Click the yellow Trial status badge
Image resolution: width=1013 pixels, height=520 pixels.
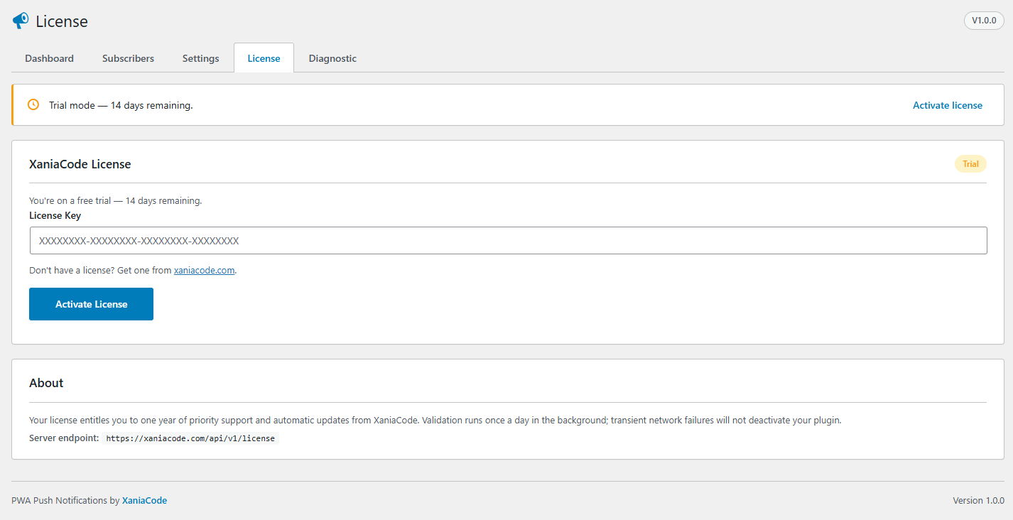pyautogui.click(x=970, y=164)
